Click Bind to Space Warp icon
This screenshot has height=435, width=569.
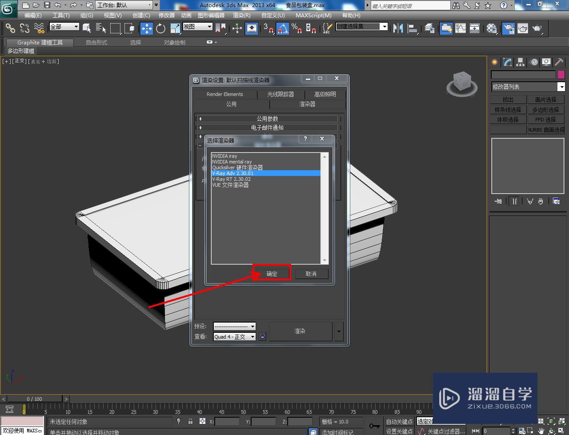click(39, 28)
